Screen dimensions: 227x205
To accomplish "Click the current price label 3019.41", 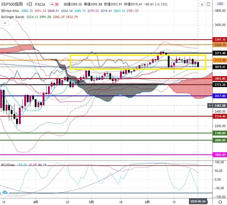I will click(x=220, y=67).
